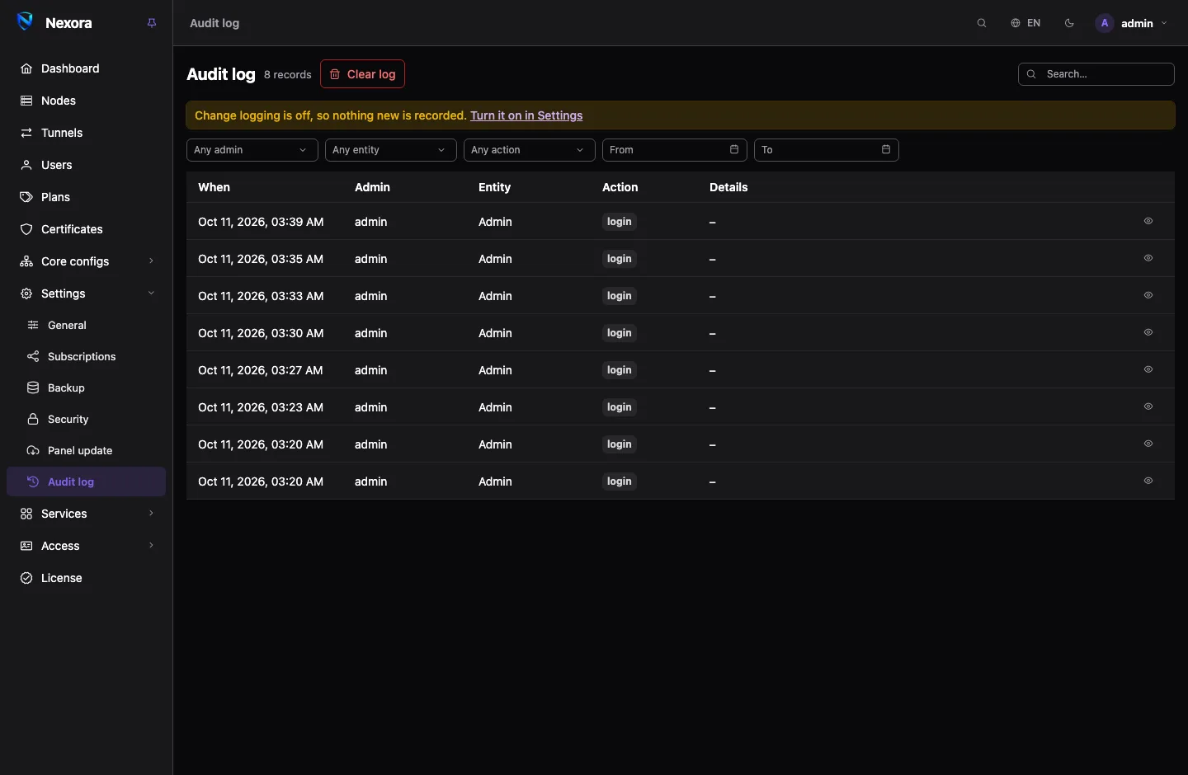
Task: Open the From date calendar icon
Action: pyautogui.click(x=734, y=149)
